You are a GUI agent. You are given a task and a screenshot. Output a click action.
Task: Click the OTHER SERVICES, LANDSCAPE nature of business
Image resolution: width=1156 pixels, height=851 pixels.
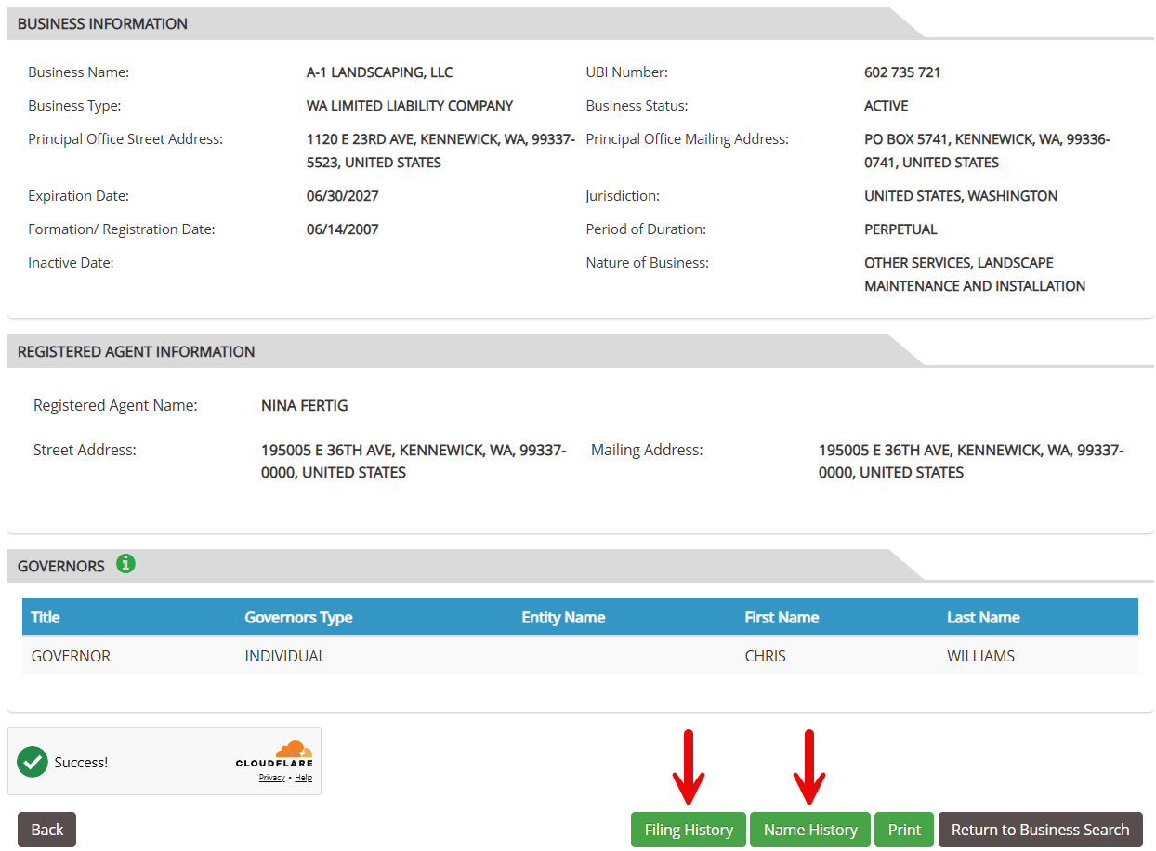(x=975, y=274)
